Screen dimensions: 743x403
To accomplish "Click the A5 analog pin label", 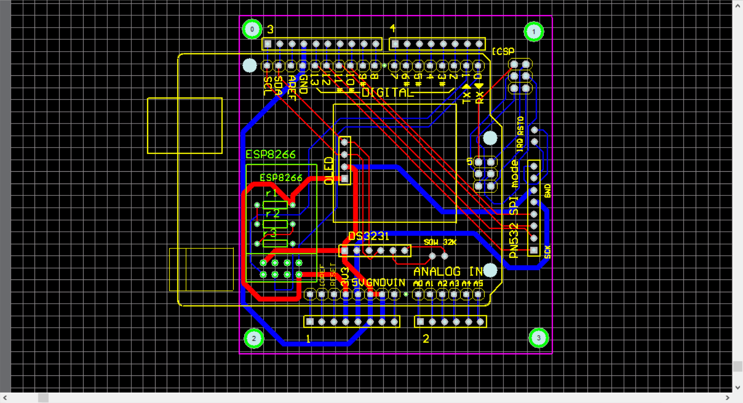I will tap(478, 283).
